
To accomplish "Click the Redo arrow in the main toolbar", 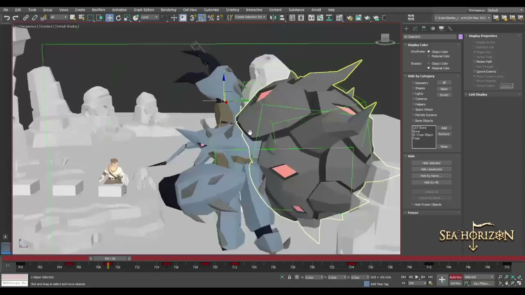I will 16,18.
